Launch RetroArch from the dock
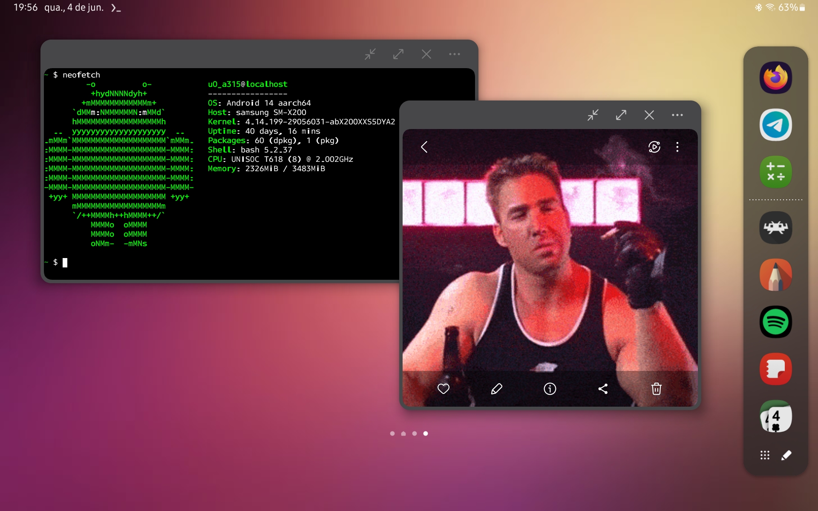The width and height of the screenshot is (818, 511). [775, 228]
